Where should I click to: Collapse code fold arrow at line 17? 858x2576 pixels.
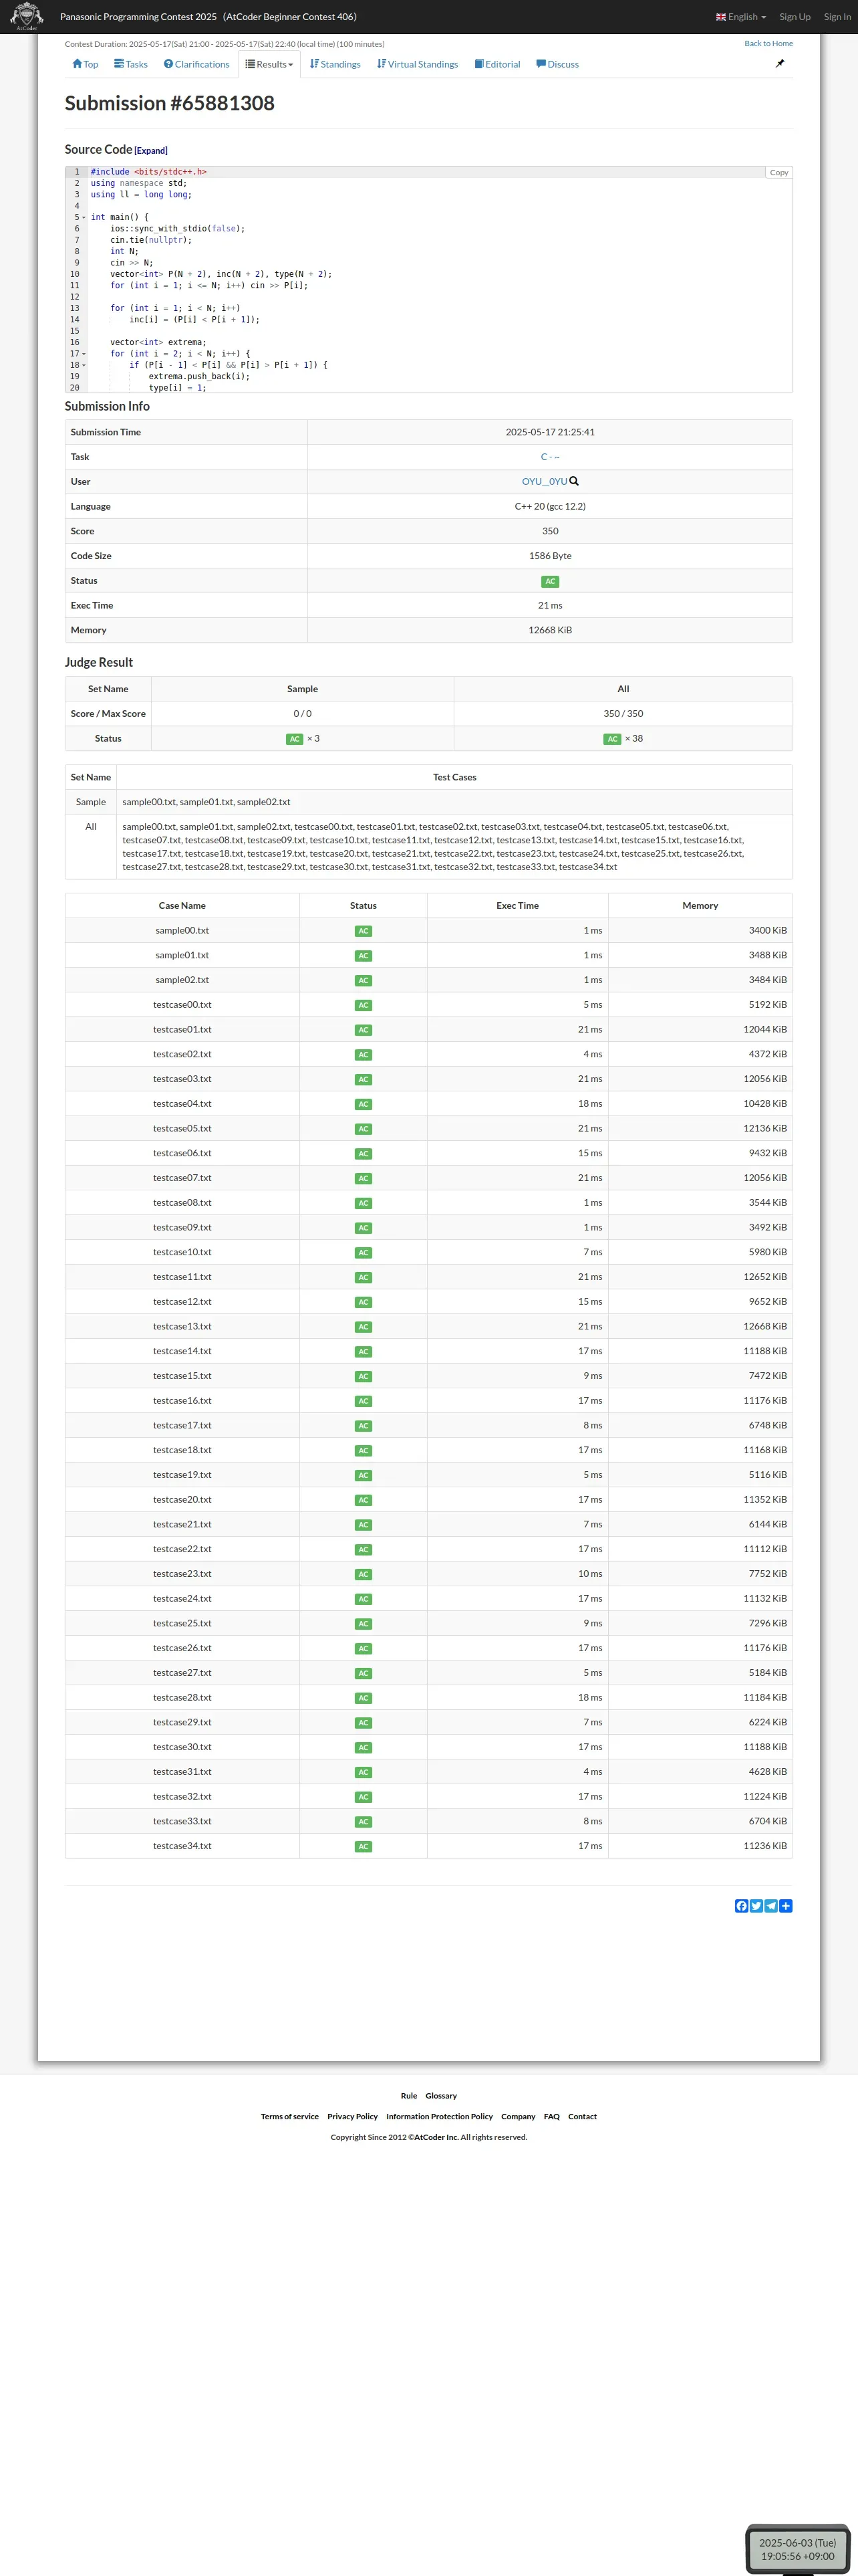[x=84, y=354]
